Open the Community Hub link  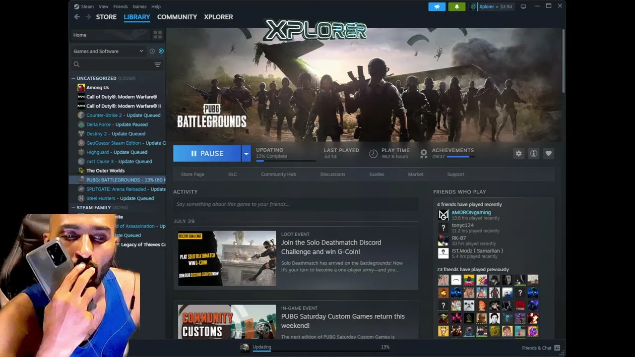[278, 175]
